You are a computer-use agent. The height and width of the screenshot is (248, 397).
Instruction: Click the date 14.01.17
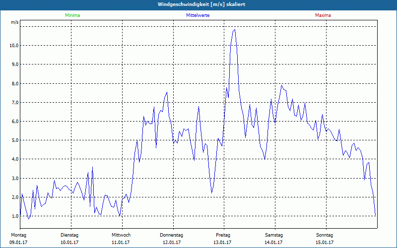[x=273, y=243]
